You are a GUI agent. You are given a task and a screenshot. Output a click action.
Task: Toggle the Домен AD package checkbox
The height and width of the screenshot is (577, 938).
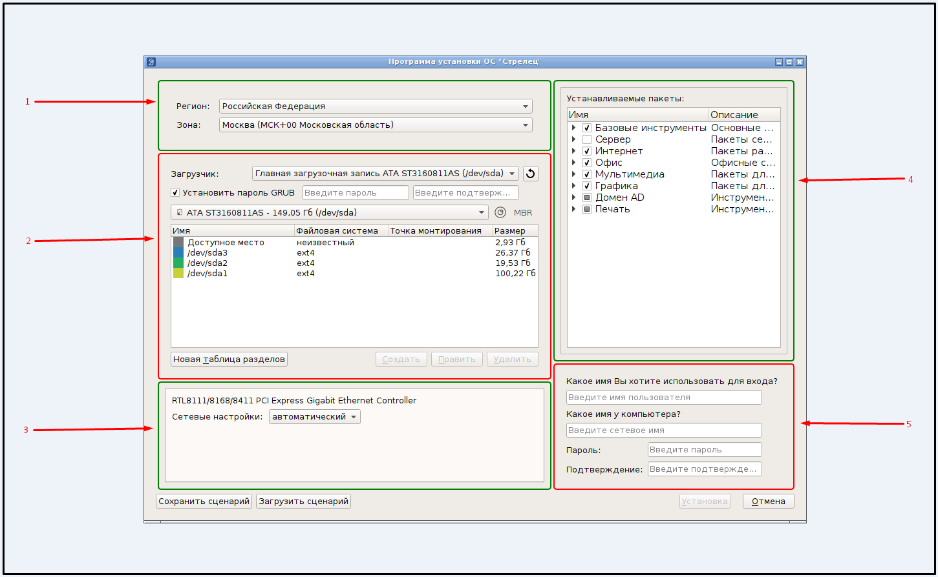pos(587,197)
